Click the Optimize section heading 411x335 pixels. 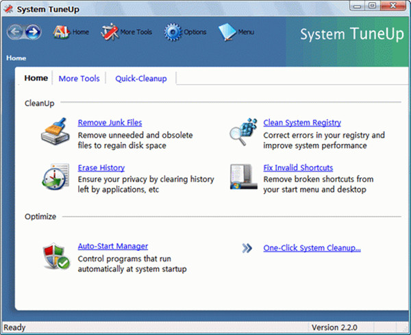tap(40, 216)
